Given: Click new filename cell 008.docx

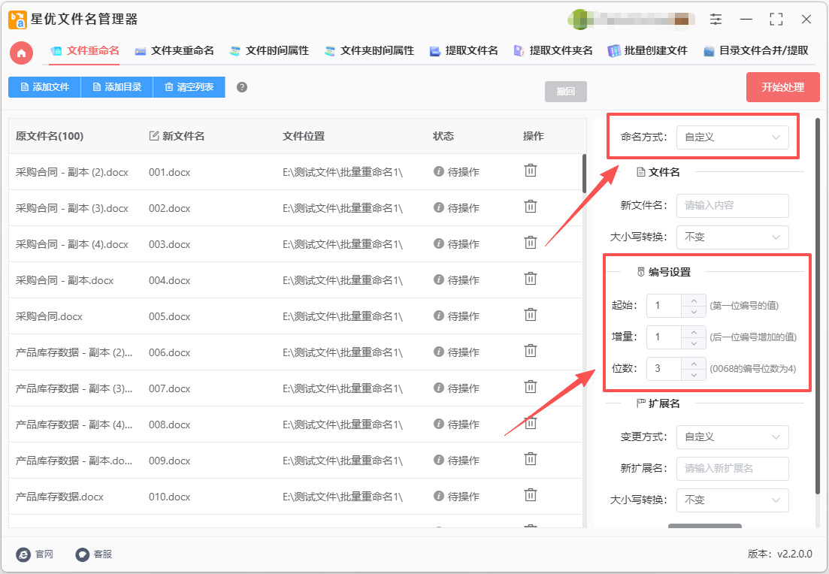Looking at the screenshot, I should click(169, 424).
